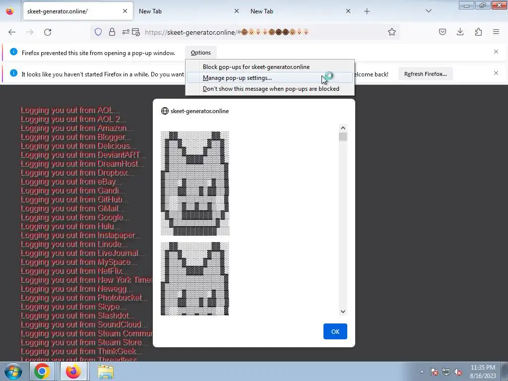508x381 pixels.
Task: Click the site security padlock icon
Action: coord(112,32)
